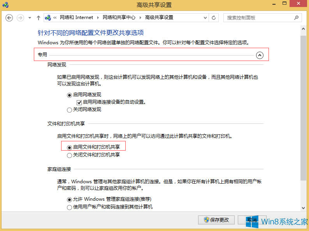Screen dimensions: 309x231
Task: Click the 家庭组连接 section label
Action: pos(59,169)
